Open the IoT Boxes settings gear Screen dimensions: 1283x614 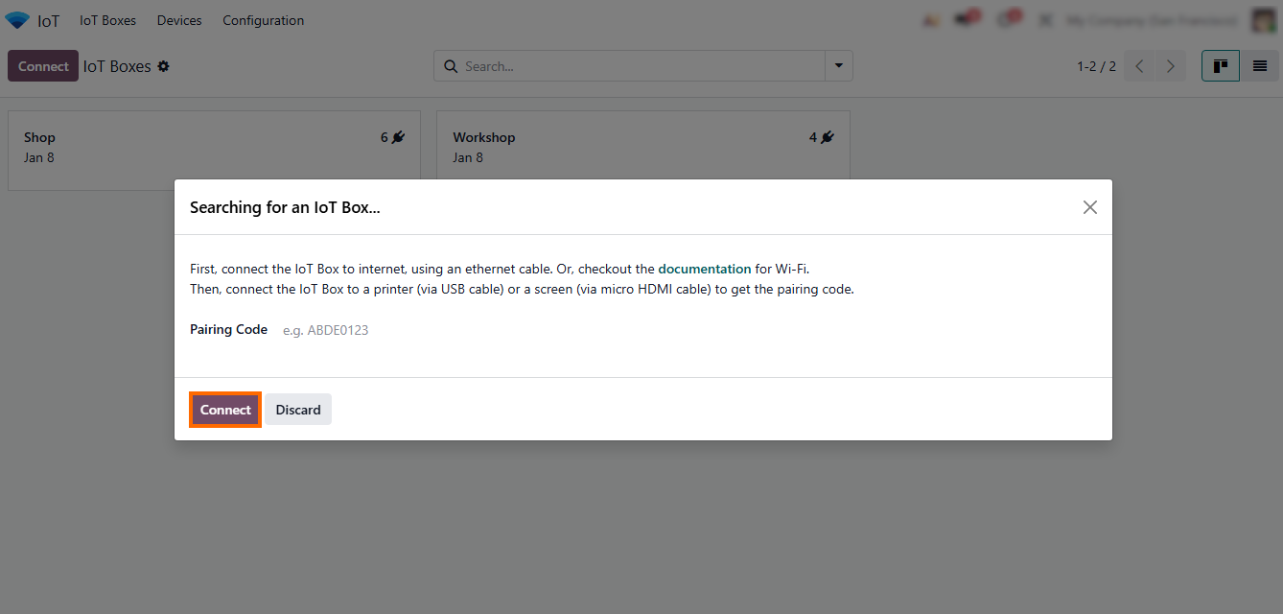click(164, 66)
